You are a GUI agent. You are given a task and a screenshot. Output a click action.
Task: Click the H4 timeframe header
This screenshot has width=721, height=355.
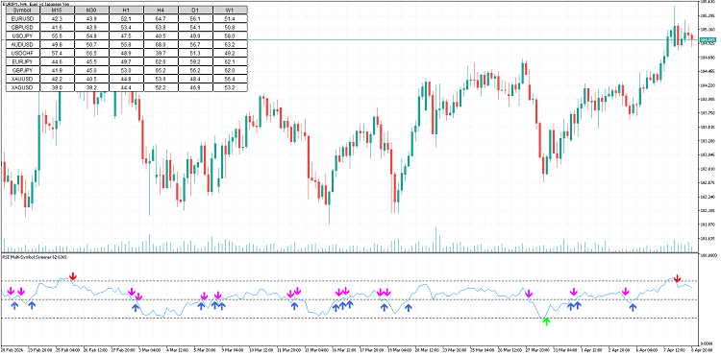(x=161, y=11)
